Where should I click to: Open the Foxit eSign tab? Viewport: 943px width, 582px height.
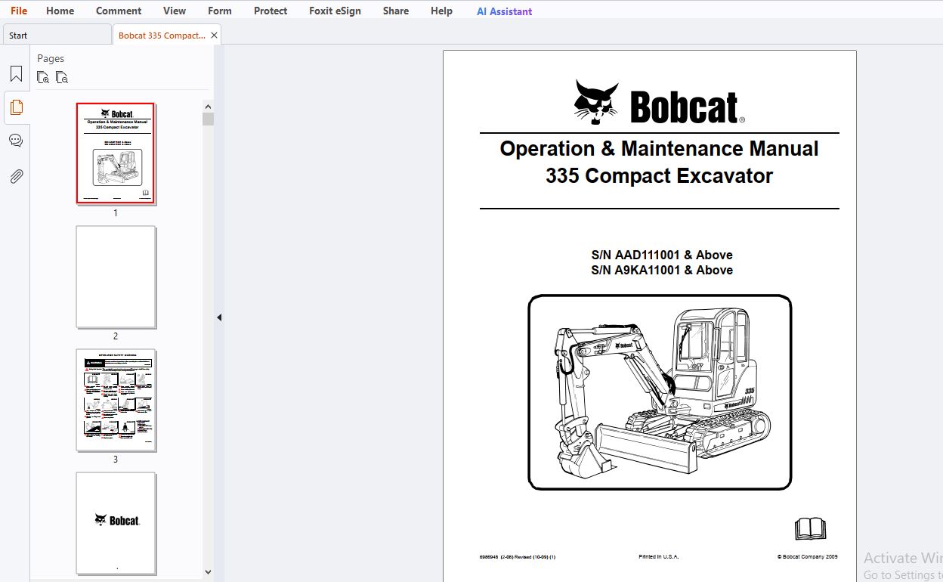[335, 11]
